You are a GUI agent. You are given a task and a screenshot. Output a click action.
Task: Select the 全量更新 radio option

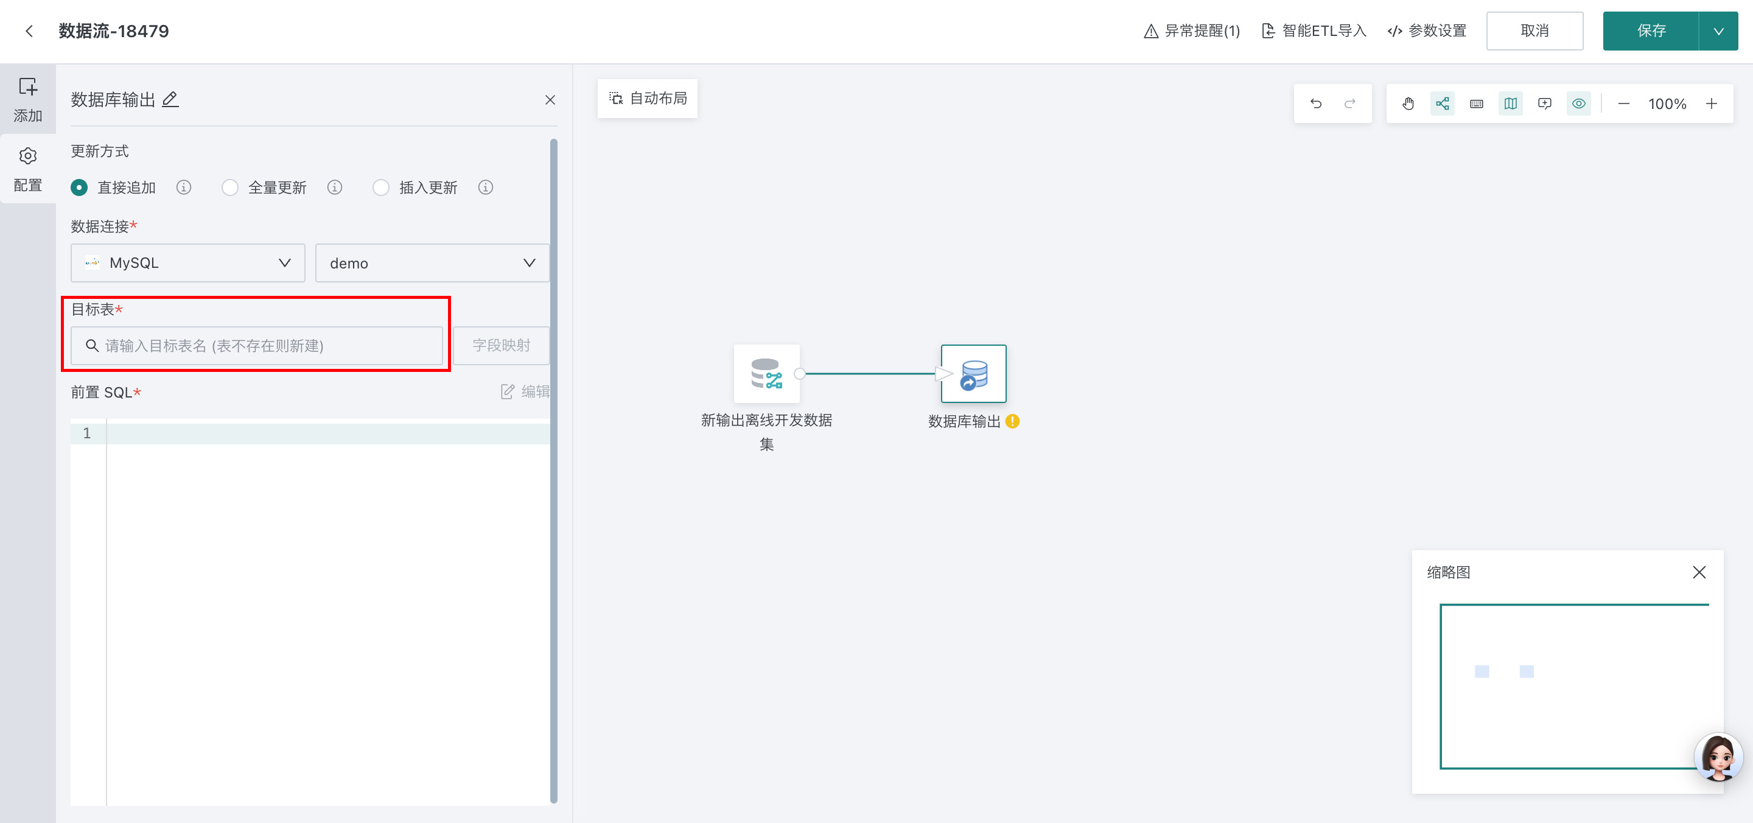pos(230,187)
